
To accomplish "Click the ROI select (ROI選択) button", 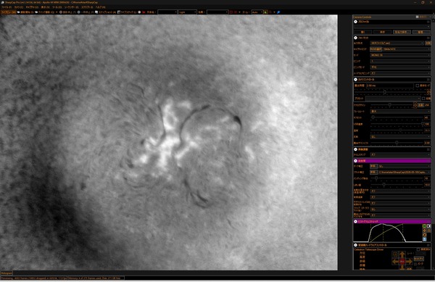I will pos(376,49).
